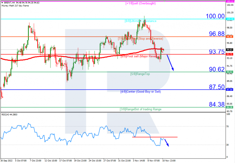The image size is (235, 163).
Task: Select the large blue 84.38 price label
Action: point(217,105)
